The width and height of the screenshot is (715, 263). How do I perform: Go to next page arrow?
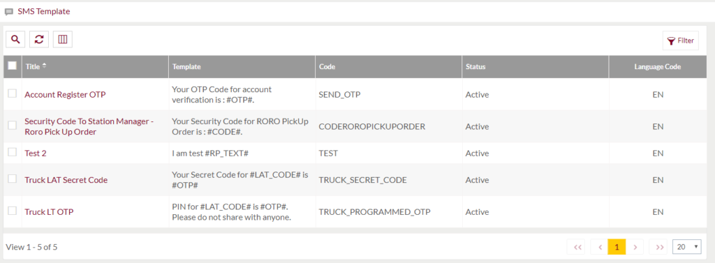[635, 247]
